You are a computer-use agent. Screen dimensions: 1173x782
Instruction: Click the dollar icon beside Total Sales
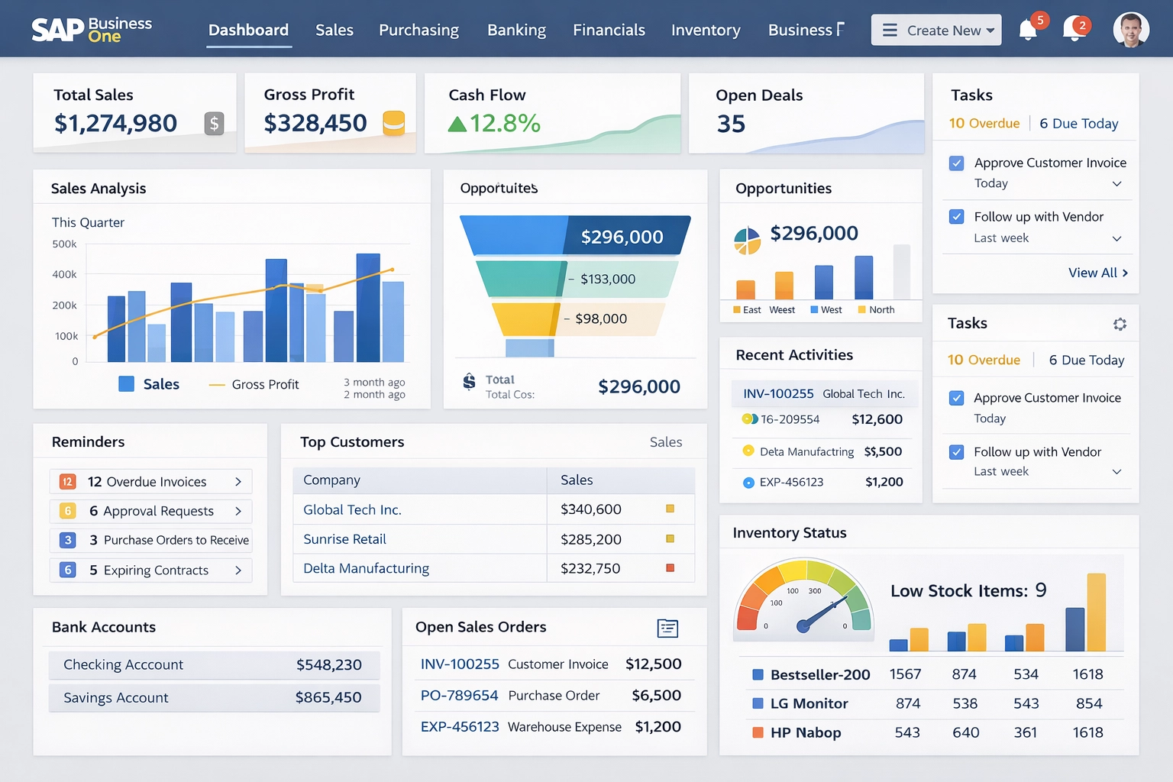point(214,123)
